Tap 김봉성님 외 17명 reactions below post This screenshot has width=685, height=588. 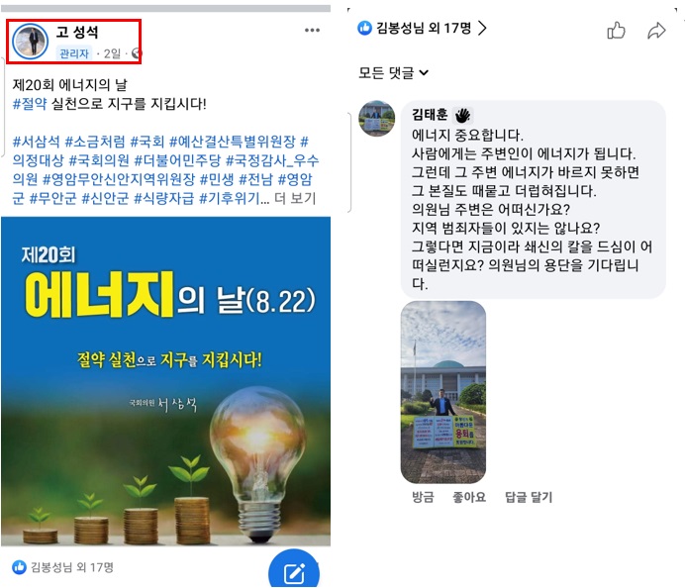(62, 567)
